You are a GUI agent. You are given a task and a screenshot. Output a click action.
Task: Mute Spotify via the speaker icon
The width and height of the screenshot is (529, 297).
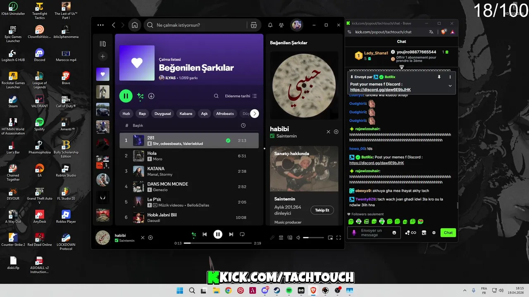tap(298, 238)
